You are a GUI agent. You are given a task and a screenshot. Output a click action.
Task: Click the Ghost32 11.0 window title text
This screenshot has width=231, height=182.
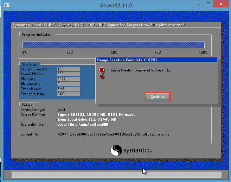point(116,6)
